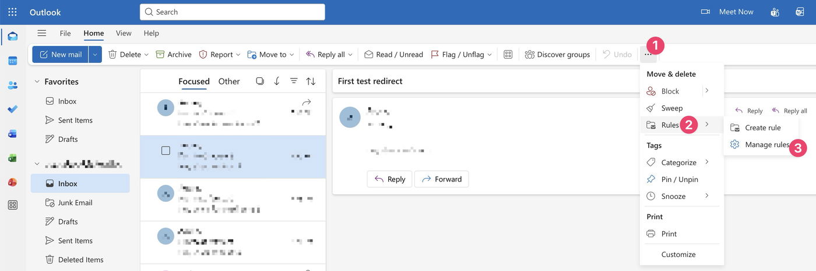Open the app launcher waffle icon
The width and height of the screenshot is (816, 271).
pos(12,12)
